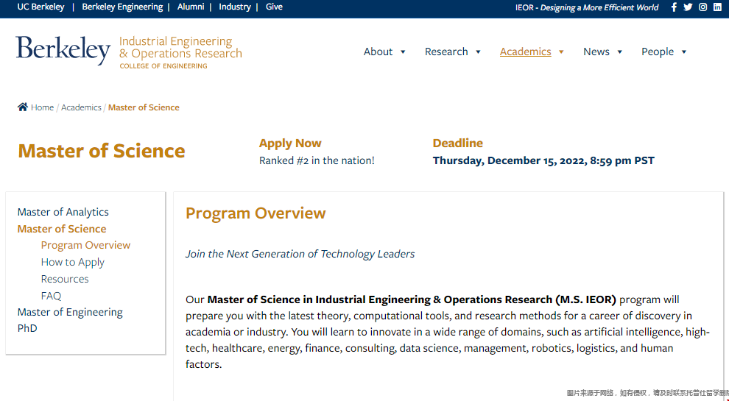
Task: Expand the About menu arrow
Action: [403, 52]
